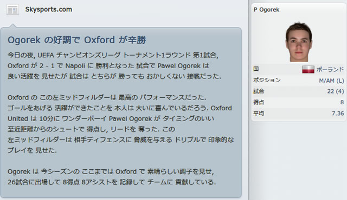Click "26試合に出場して" in the last paragraph
347x200 pixels.
34,182
